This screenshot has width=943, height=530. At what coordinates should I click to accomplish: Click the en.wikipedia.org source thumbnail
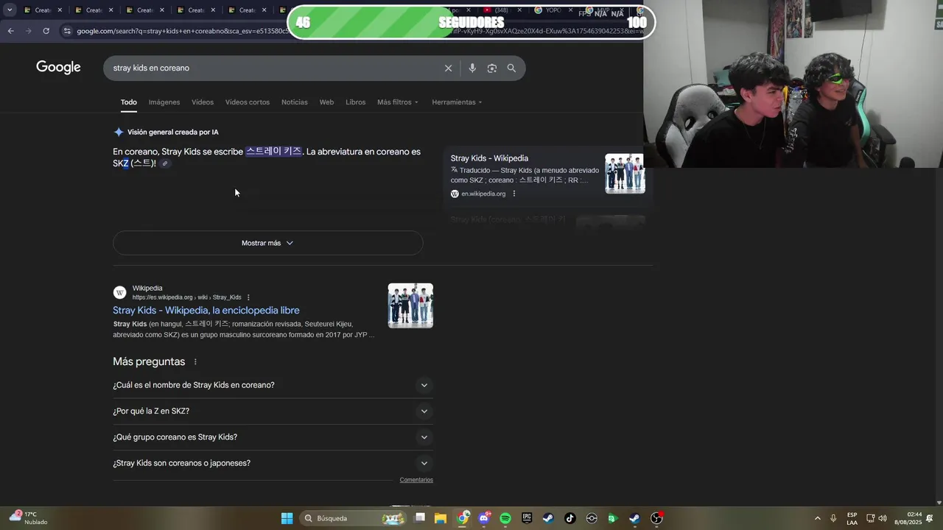(x=625, y=174)
